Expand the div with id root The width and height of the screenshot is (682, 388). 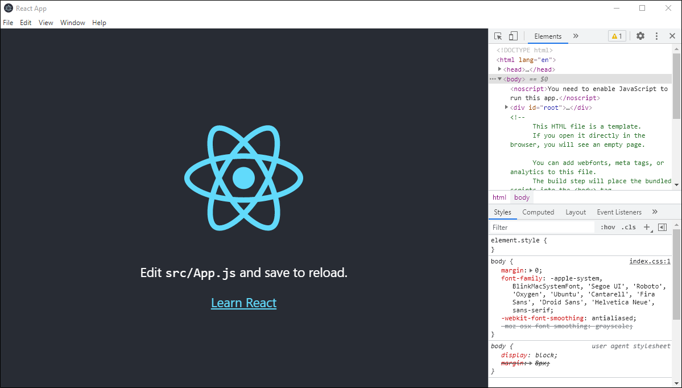[x=506, y=107]
